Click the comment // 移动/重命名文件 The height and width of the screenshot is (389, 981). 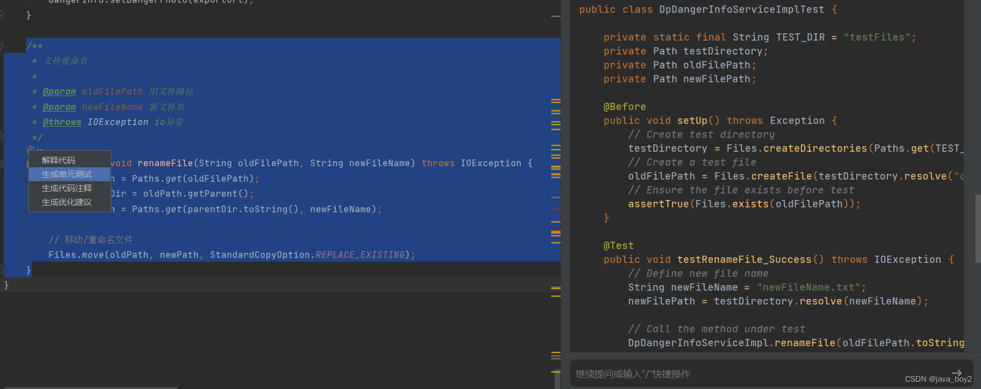pyautogui.click(x=91, y=240)
